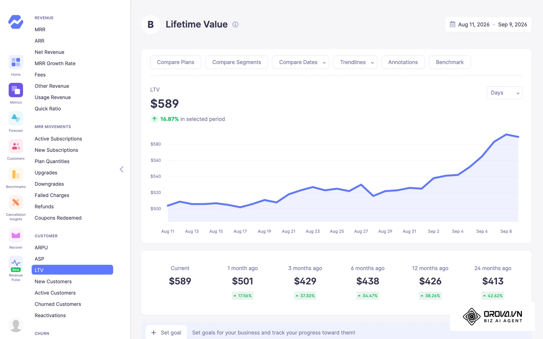The image size is (543, 339).
Task: Click the 17.56% change badge
Action: point(243,296)
